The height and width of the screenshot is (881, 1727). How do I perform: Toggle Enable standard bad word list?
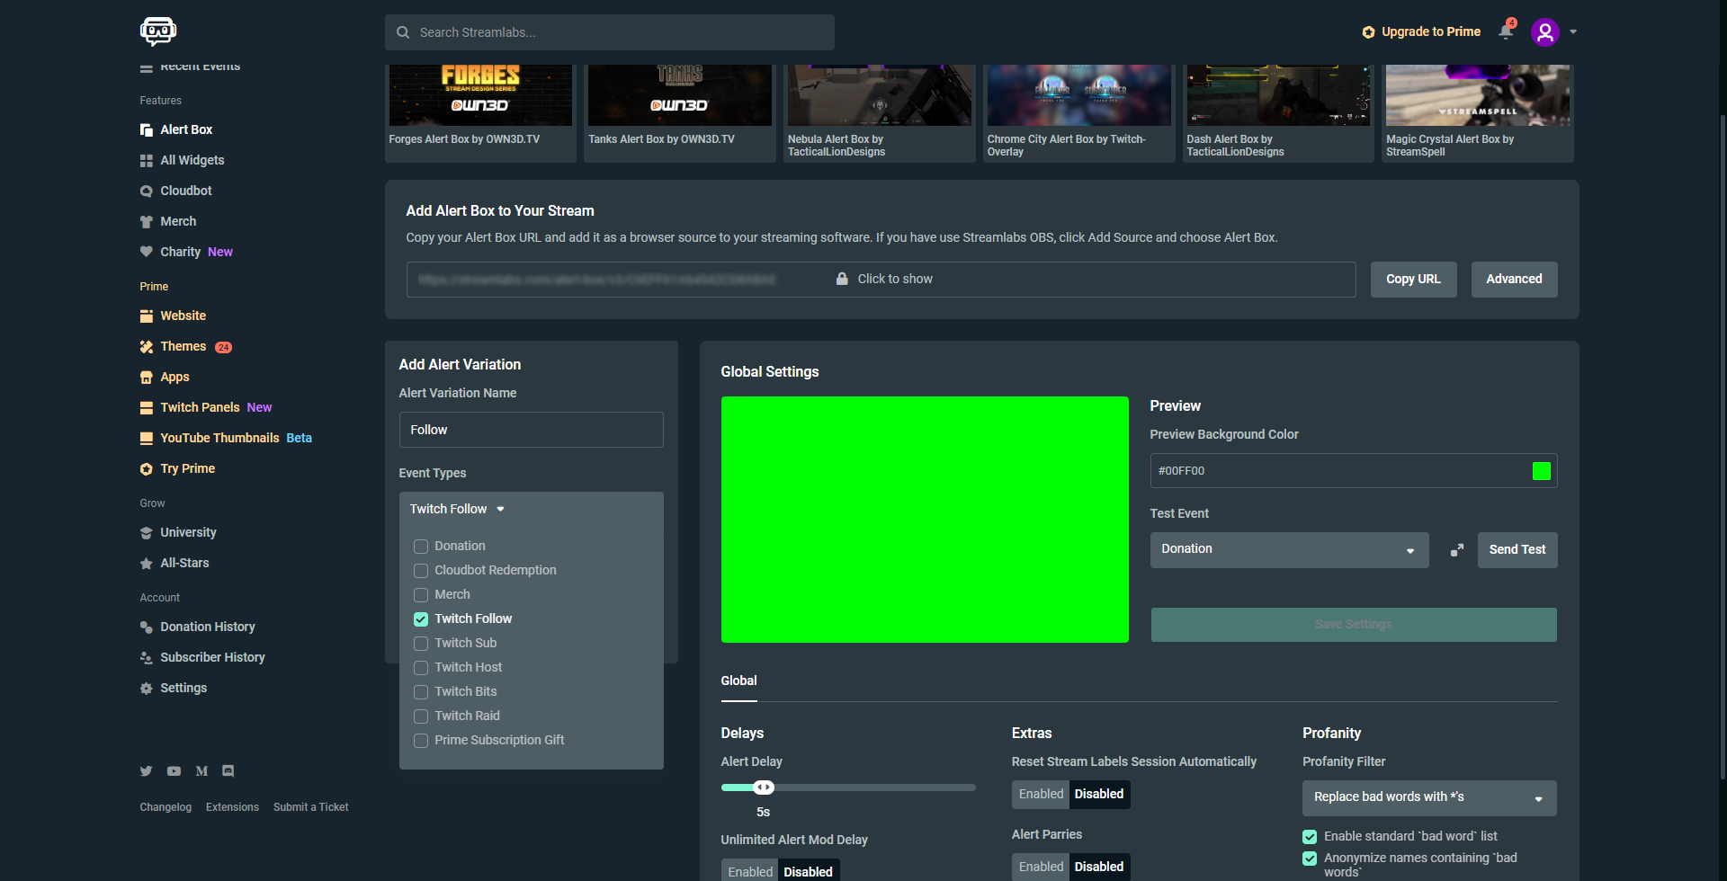click(1310, 837)
